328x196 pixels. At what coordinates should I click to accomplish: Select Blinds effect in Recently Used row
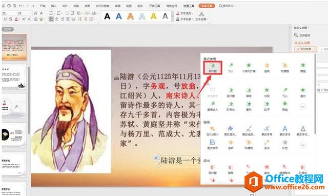213,68
